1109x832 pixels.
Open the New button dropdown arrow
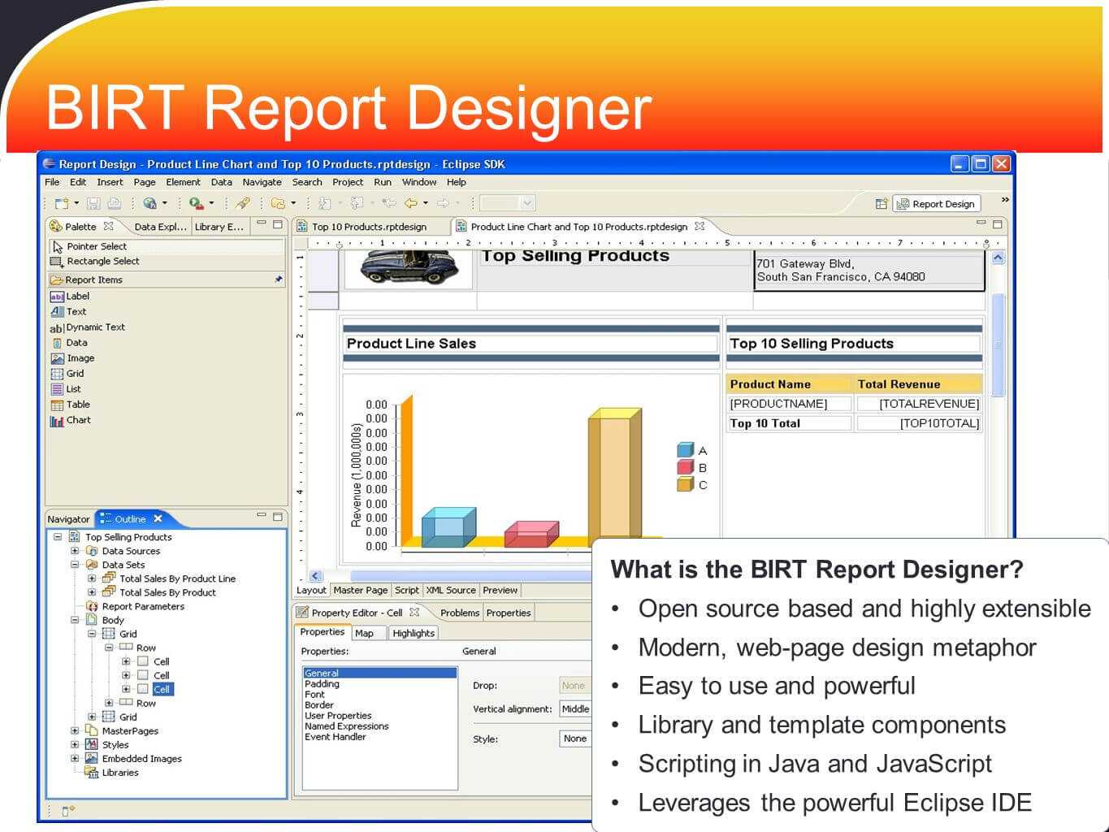76,203
